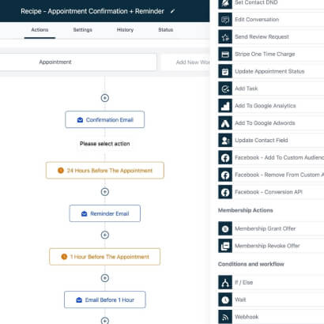Open the Status tab

pos(166,30)
